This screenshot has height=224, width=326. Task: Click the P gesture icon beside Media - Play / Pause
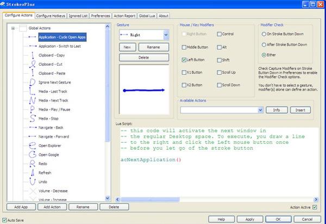(x=32, y=110)
